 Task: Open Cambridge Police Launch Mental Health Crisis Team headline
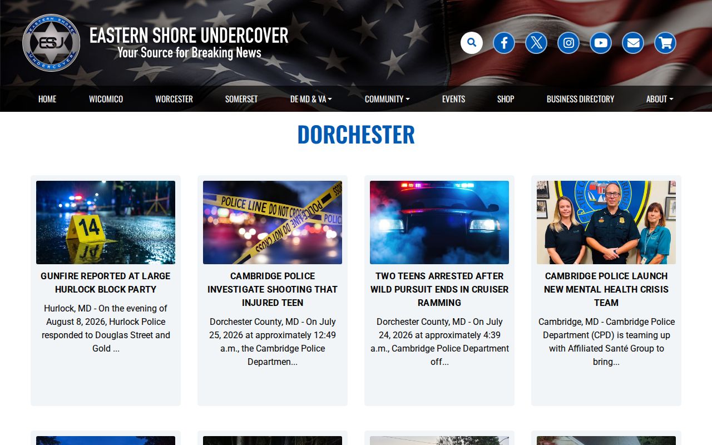(x=606, y=289)
